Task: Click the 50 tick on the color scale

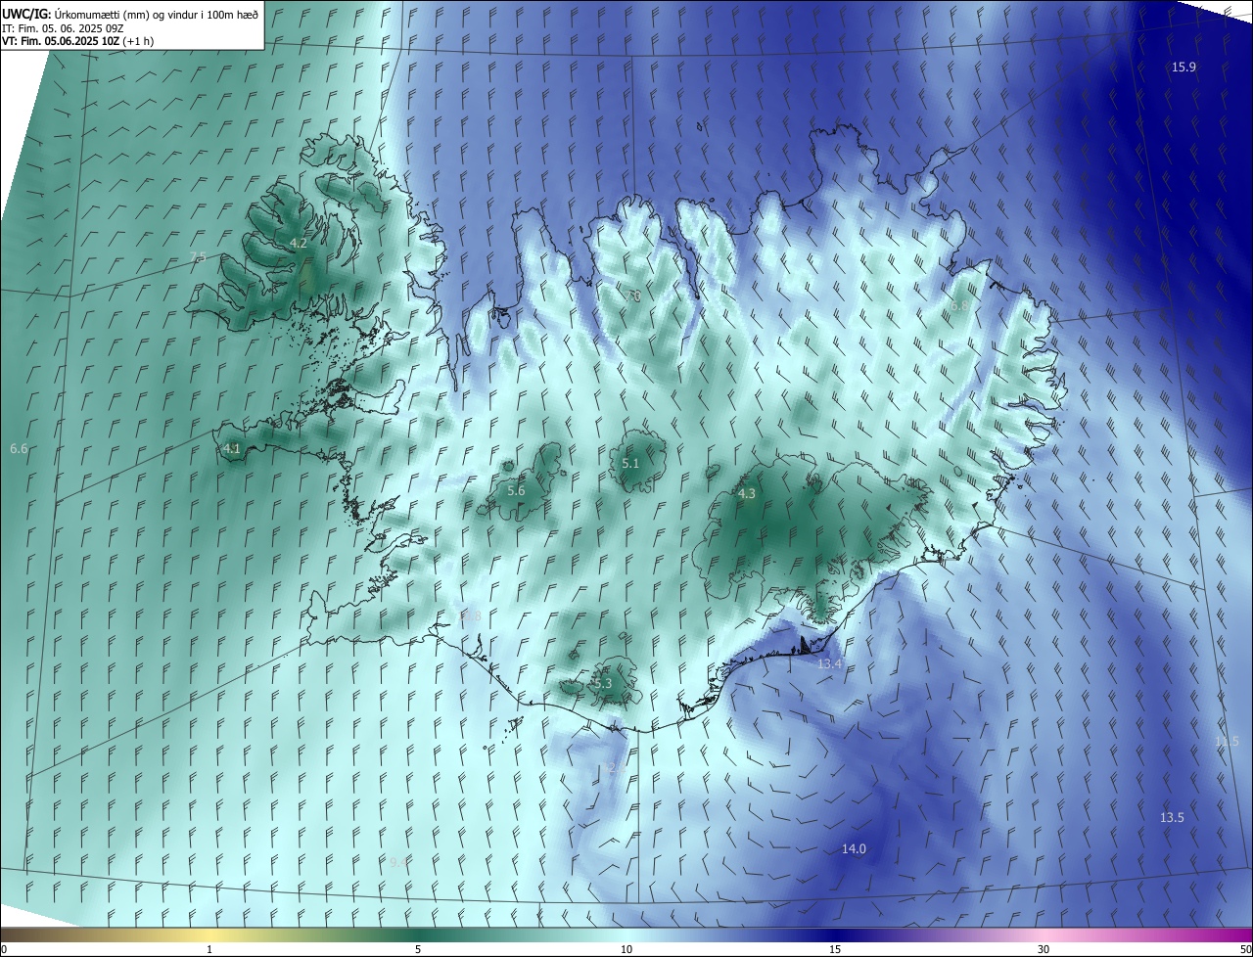Action: tap(1245, 949)
